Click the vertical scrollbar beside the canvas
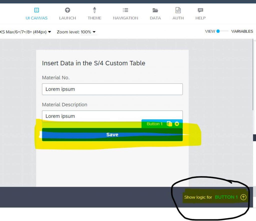 point(253,75)
